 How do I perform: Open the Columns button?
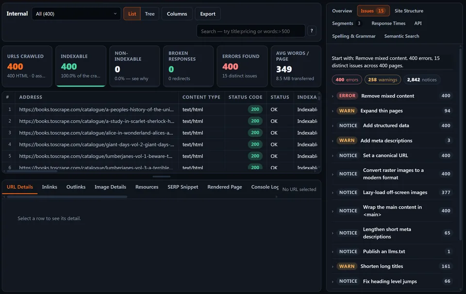(177, 14)
